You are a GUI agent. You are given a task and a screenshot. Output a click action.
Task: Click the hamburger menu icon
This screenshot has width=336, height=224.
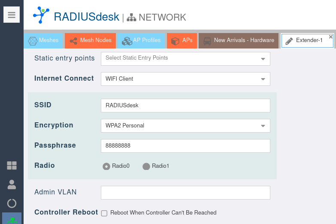coord(12,15)
